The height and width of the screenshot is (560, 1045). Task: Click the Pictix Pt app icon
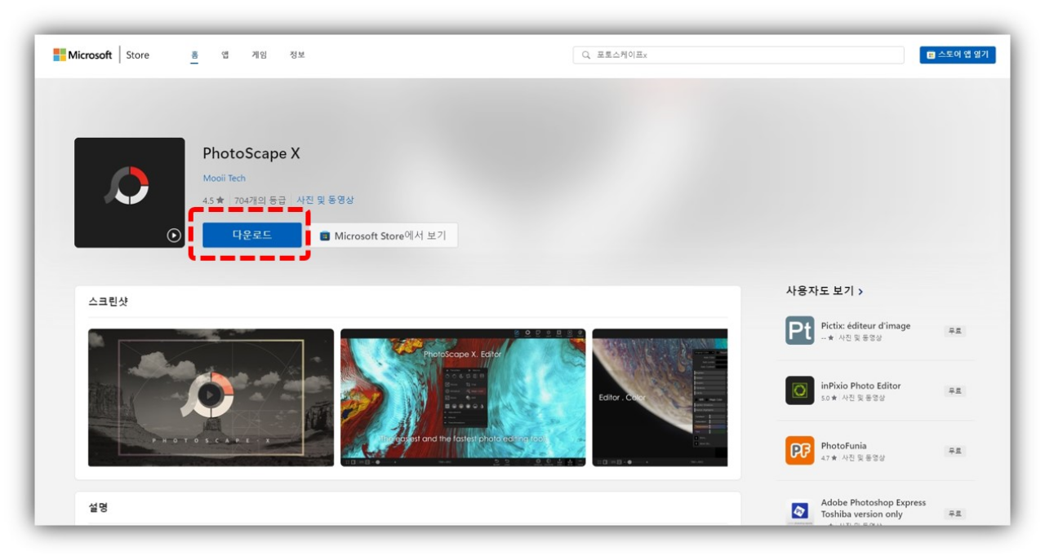(x=800, y=330)
